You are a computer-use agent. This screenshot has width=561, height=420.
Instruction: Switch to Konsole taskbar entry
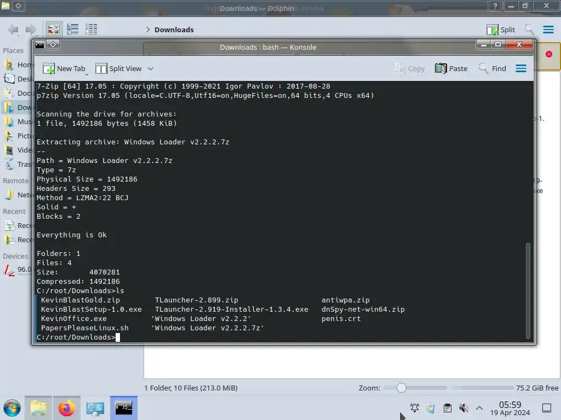tap(123, 408)
